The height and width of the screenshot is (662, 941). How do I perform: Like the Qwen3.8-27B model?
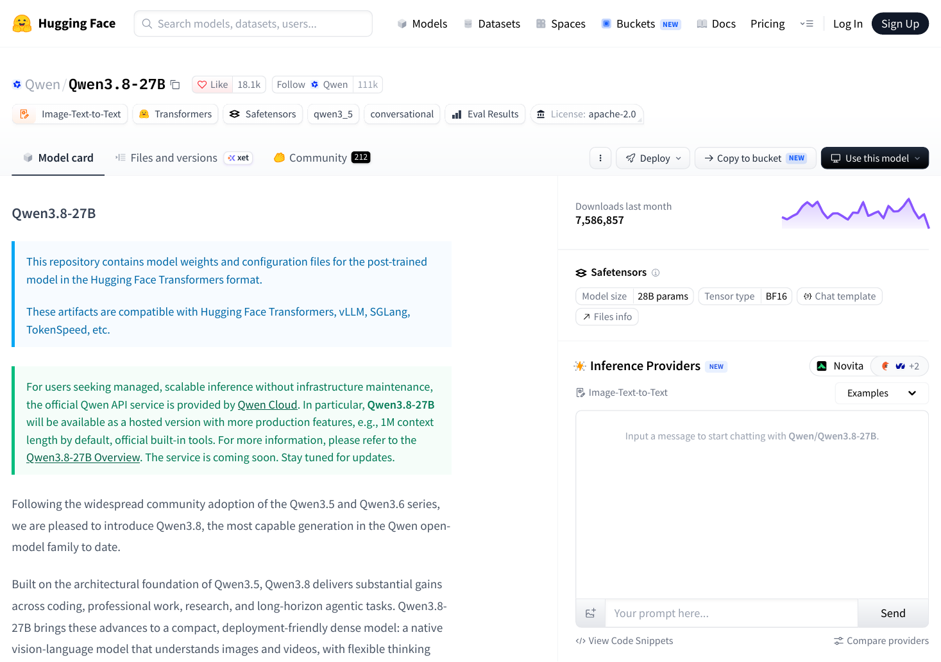tap(212, 85)
